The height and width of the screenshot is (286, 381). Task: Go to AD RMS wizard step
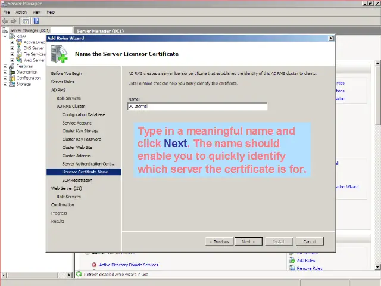point(58,90)
